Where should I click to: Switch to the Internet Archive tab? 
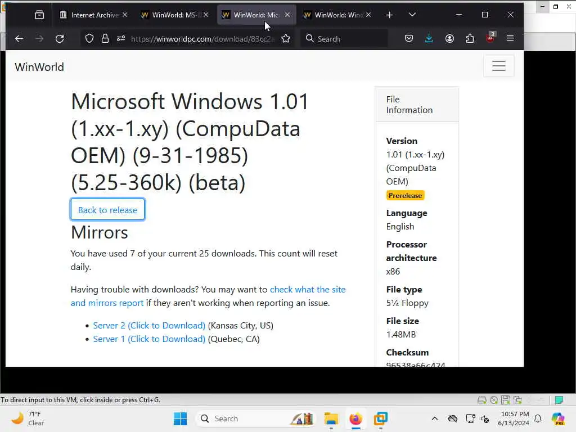pos(94,15)
